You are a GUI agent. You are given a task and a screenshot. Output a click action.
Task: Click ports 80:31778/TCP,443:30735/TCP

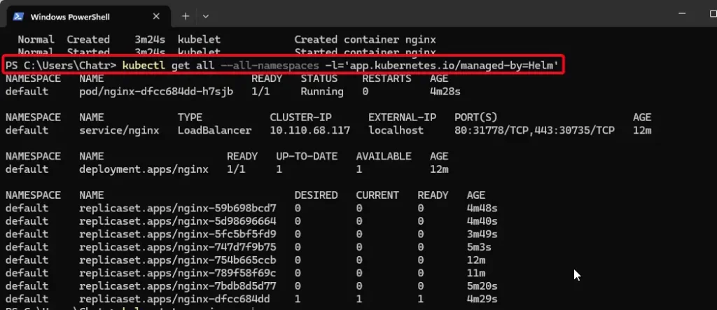(534, 130)
